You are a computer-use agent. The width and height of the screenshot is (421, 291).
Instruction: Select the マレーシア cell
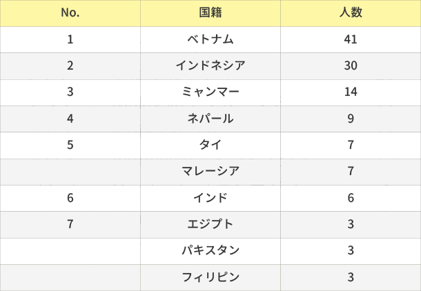(210, 172)
